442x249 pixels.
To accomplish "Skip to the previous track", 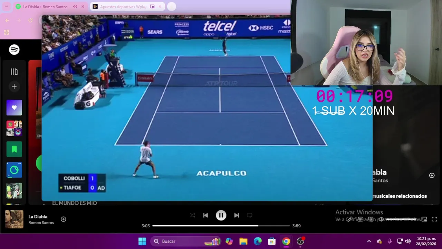I will tap(205, 215).
